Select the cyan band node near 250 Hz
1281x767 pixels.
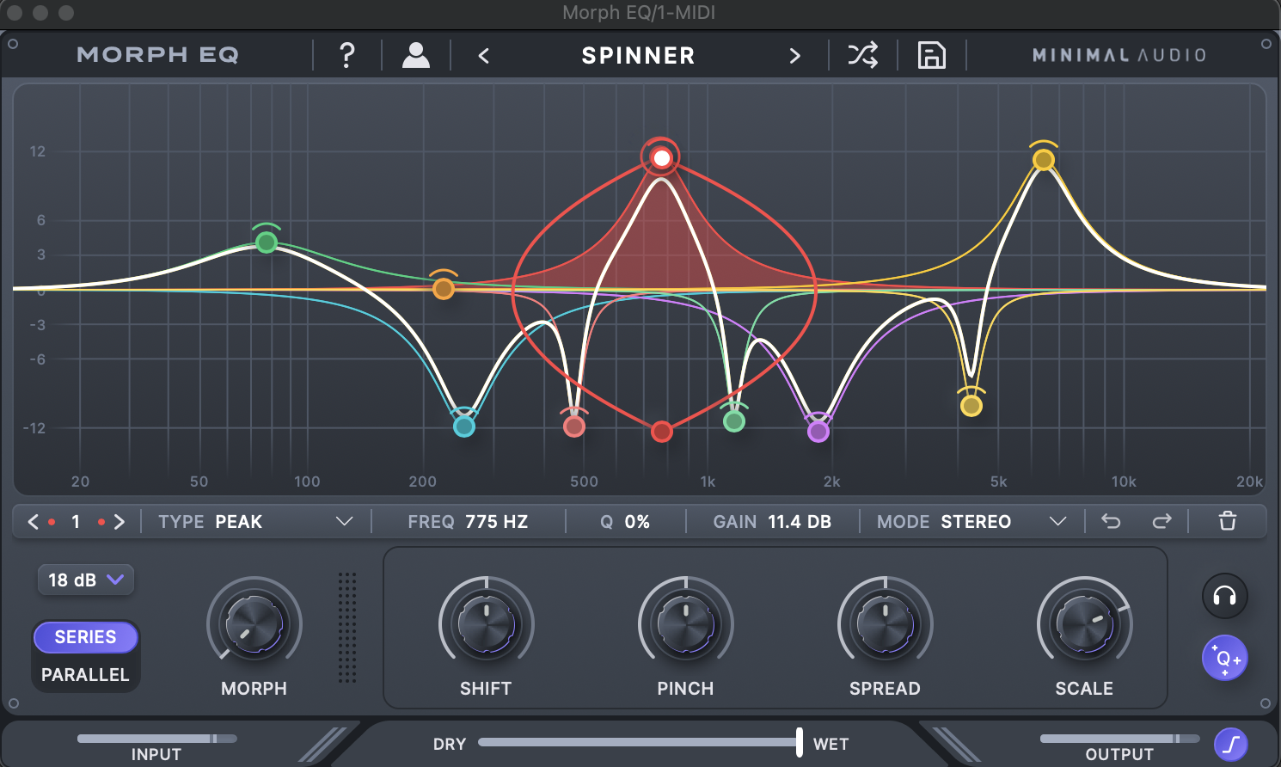point(464,426)
